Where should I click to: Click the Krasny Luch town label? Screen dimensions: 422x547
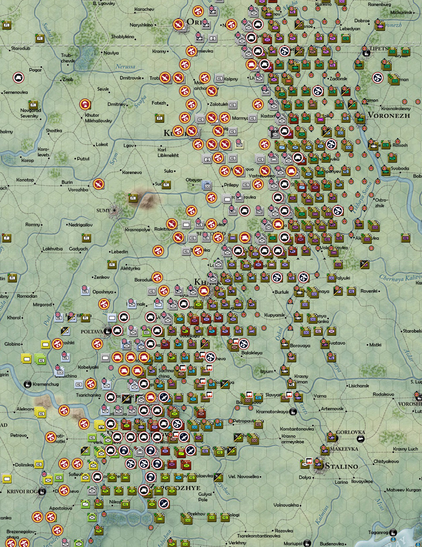(405, 449)
